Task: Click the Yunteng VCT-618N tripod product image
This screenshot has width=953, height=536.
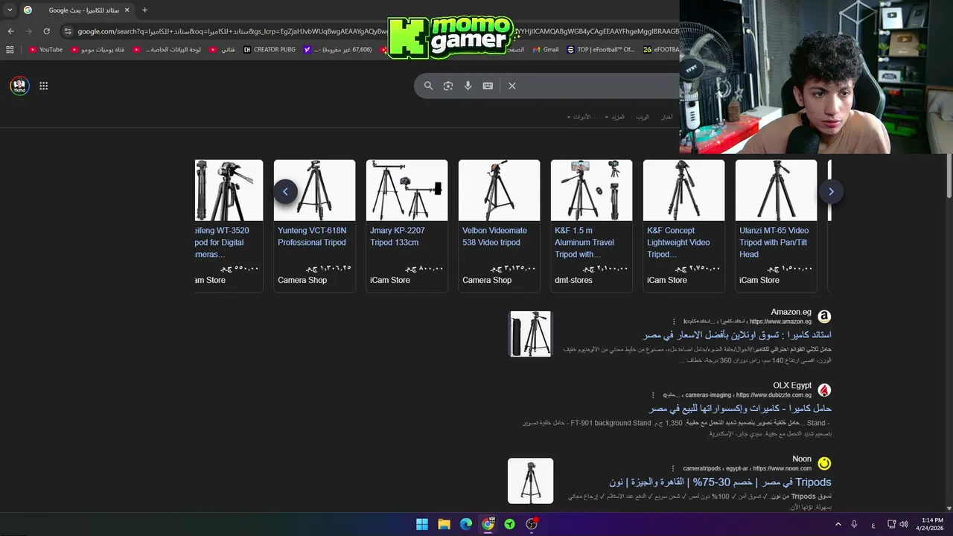Action: (314, 191)
